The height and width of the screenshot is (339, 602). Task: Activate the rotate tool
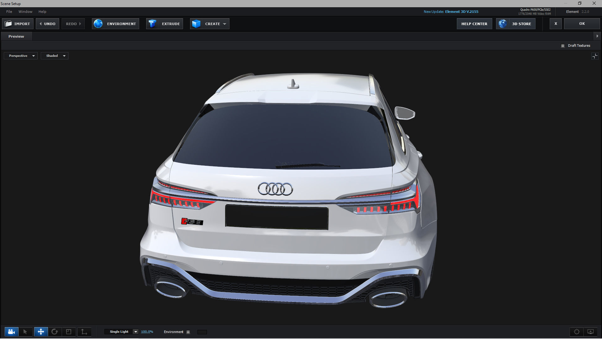tap(55, 332)
